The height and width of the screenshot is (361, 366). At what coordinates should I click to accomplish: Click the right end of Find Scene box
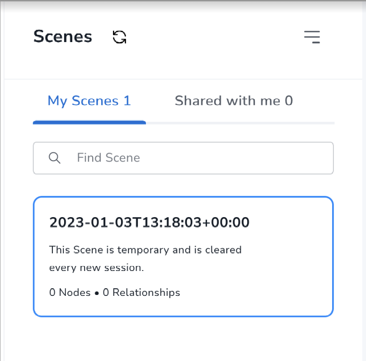pyautogui.click(x=316, y=158)
